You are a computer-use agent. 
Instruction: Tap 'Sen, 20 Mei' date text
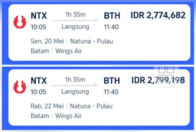tap(47, 41)
